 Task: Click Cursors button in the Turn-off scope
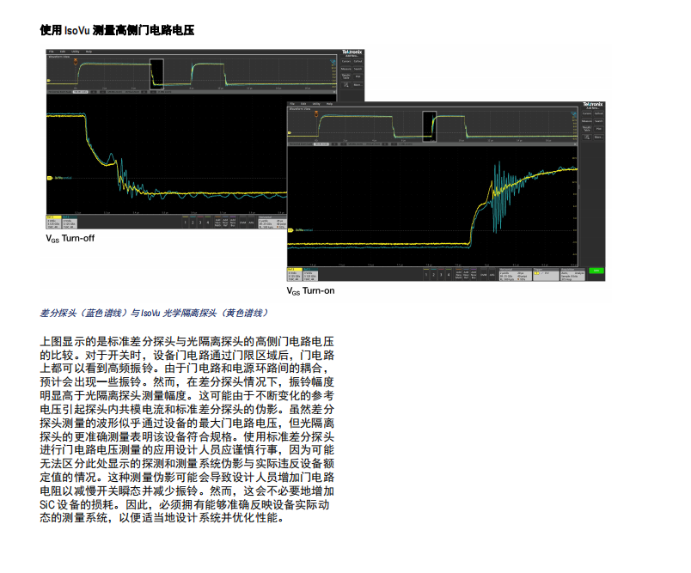(346, 61)
